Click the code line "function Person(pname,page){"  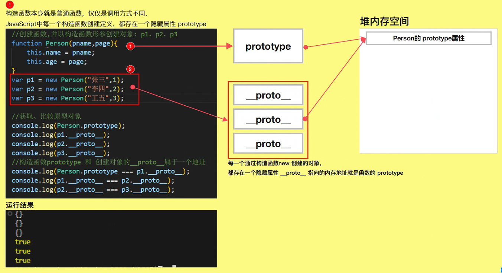65,43
